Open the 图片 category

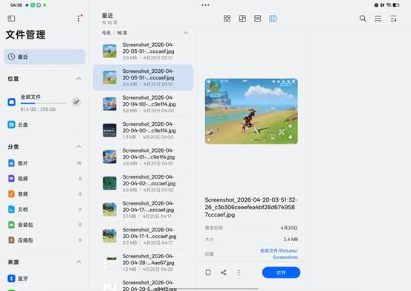click(45, 163)
